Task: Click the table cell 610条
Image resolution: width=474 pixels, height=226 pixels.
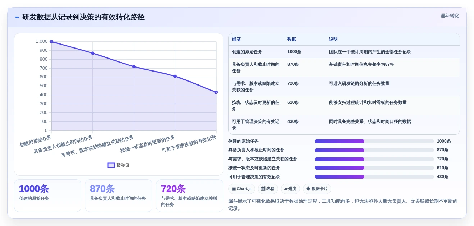Action: pyautogui.click(x=293, y=102)
